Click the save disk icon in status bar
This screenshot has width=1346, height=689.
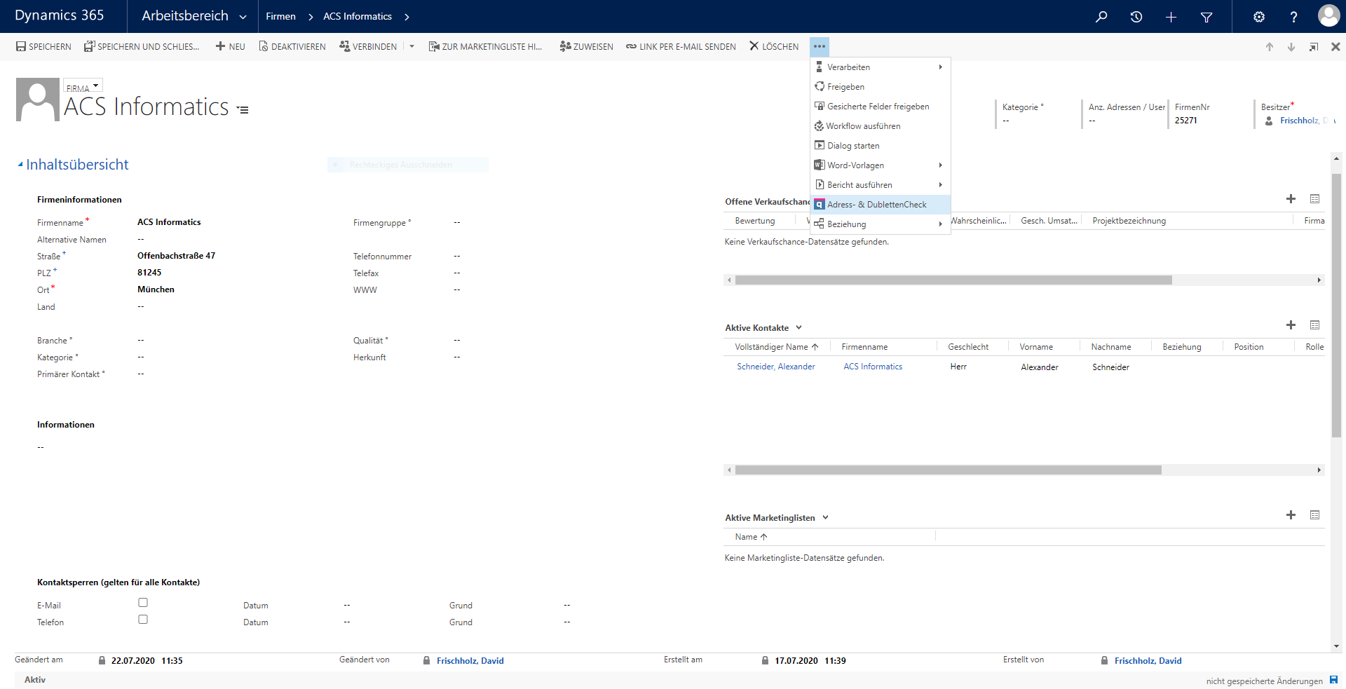click(1333, 680)
